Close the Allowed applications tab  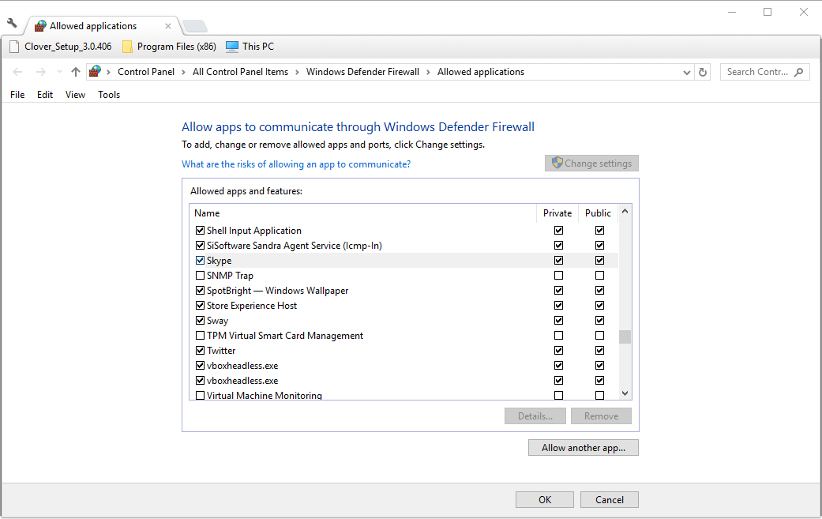click(167, 26)
